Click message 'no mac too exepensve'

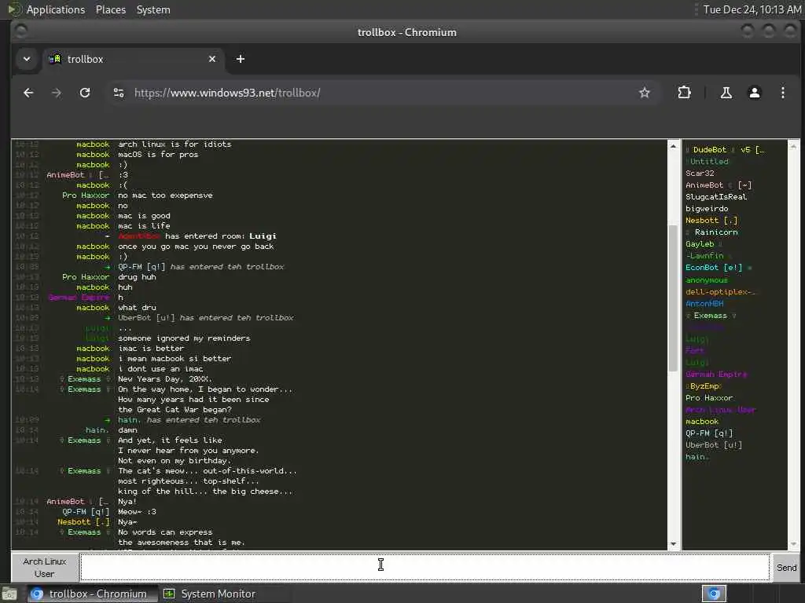point(165,196)
